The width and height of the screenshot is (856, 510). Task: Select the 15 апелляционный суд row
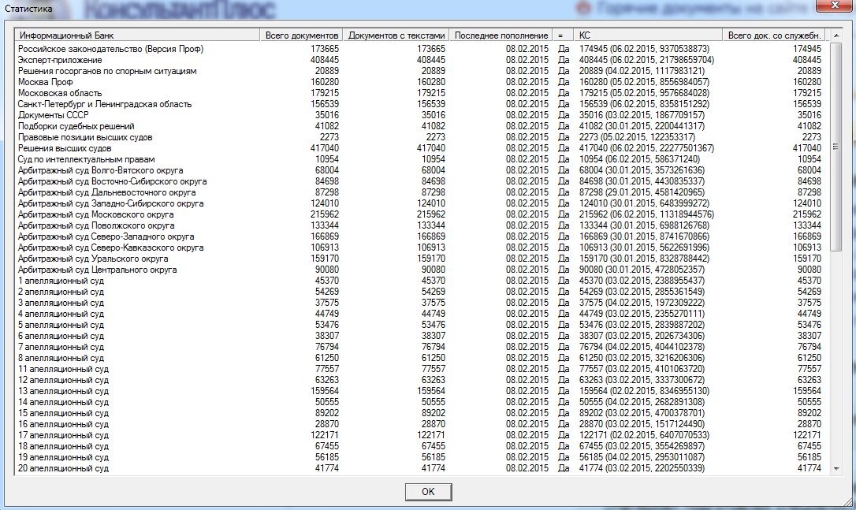[x=420, y=412]
